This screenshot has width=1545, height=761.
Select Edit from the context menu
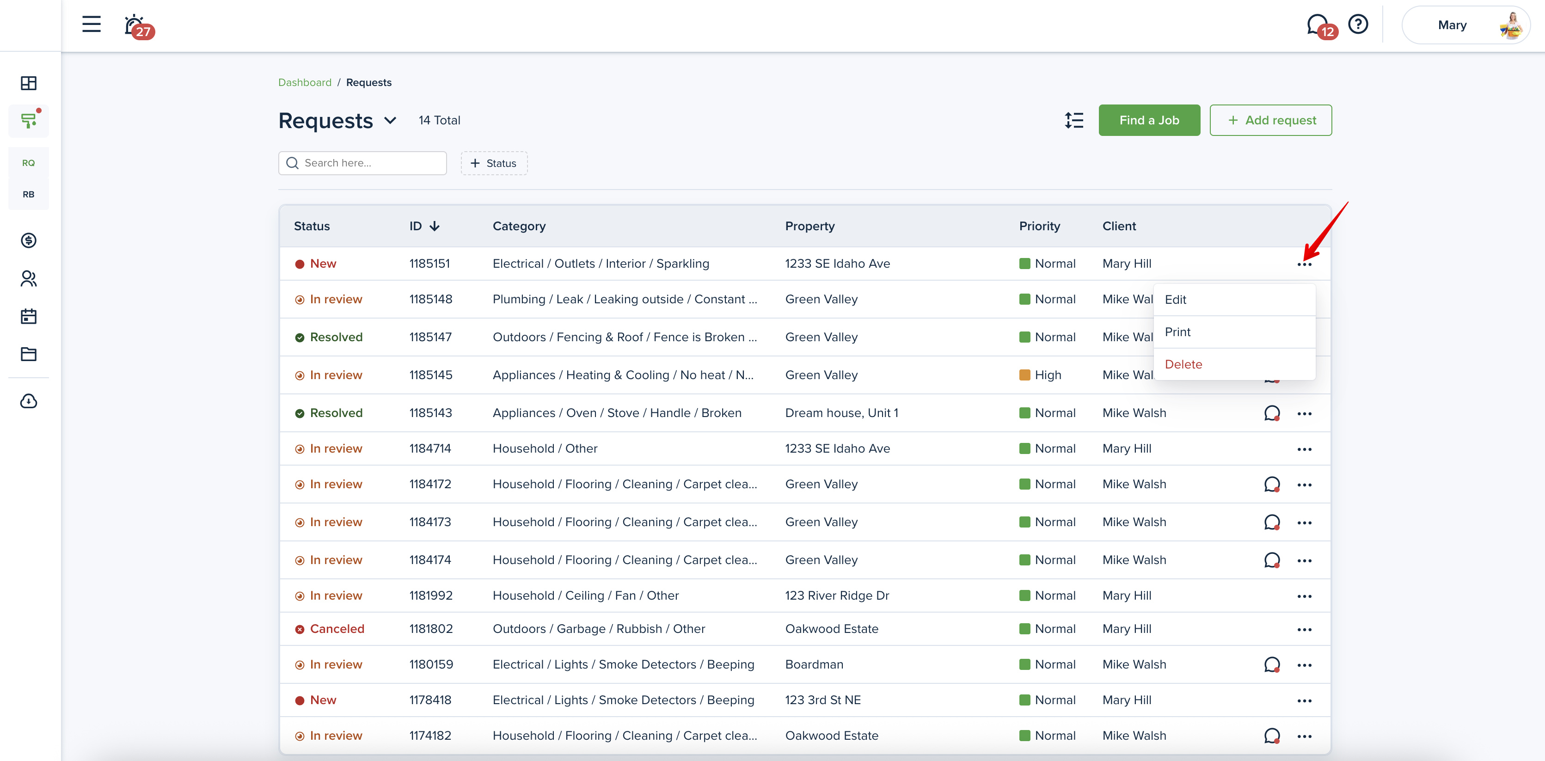click(1176, 300)
